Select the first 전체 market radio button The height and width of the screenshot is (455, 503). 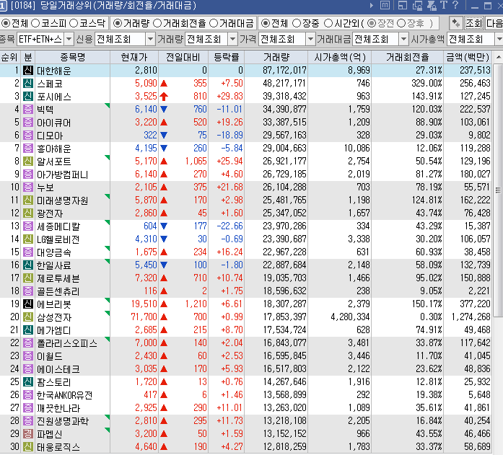pos(6,23)
